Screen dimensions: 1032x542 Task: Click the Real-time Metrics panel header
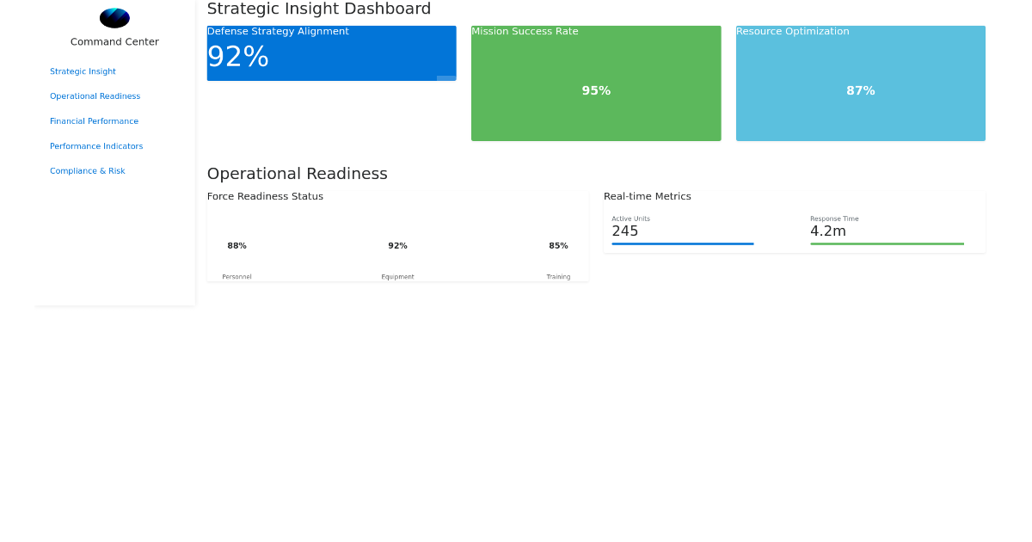648,196
